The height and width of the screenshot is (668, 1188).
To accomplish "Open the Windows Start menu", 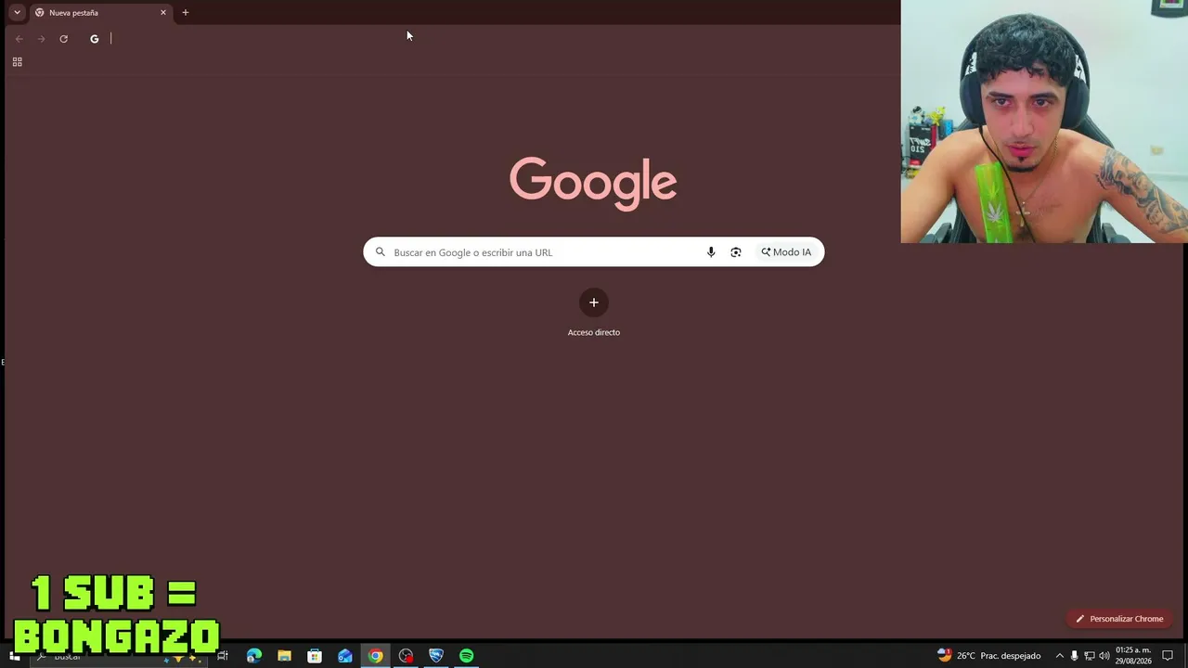I will pyautogui.click(x=15, y=656).
